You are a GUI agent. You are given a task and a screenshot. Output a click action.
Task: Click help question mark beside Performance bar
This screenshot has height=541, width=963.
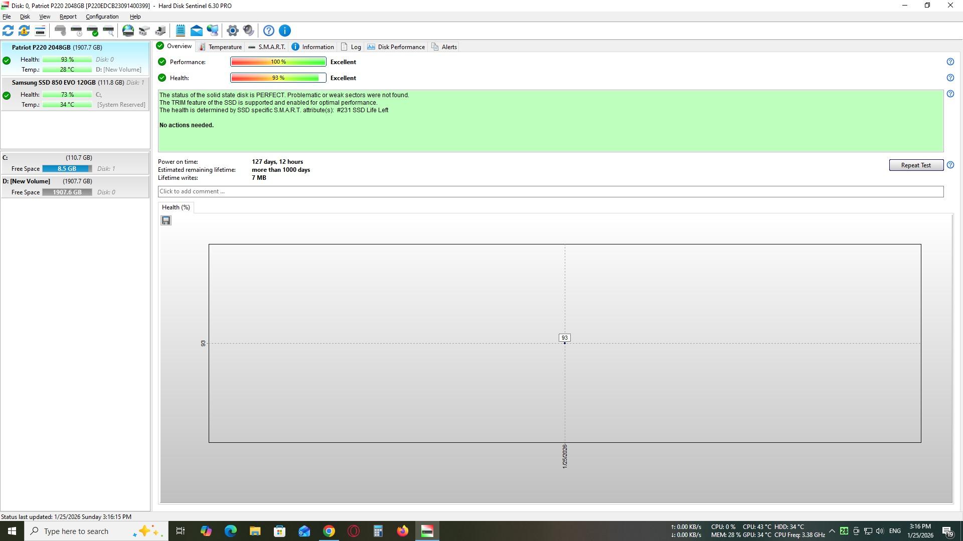(950, 62)
